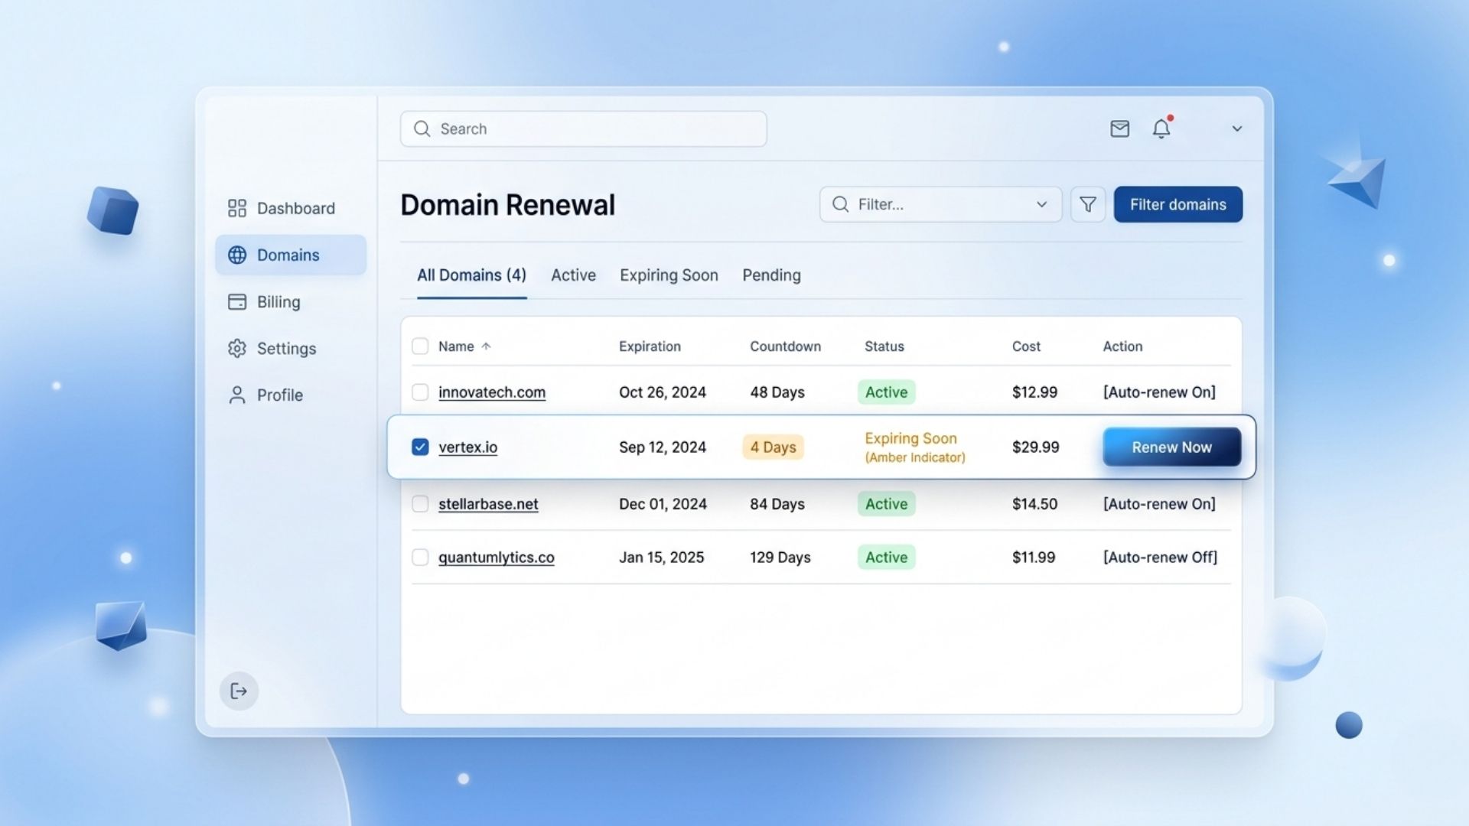Open the vertex.io domain link
This screenshot has height=826, width=1469.
point(467,447)
